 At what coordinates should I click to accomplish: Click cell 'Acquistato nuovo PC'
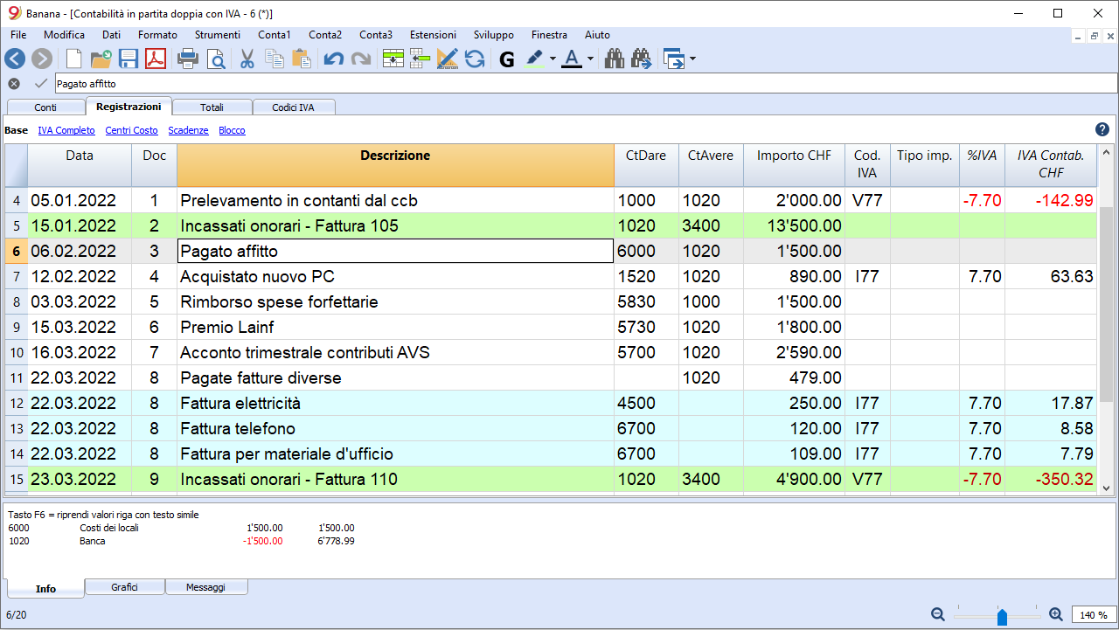click(x=395, y=277)
